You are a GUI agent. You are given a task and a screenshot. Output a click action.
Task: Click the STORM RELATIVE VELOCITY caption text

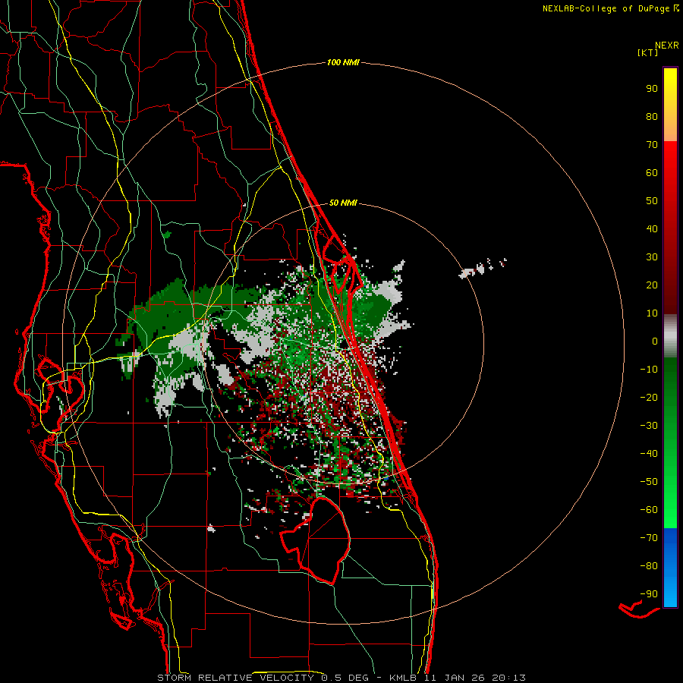coord(235,678)
